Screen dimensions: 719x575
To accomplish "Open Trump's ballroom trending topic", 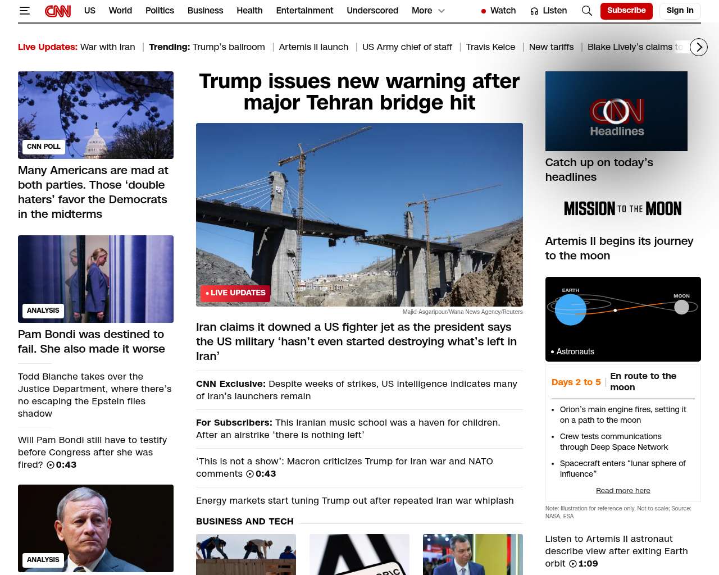I will tap(229, 47).
